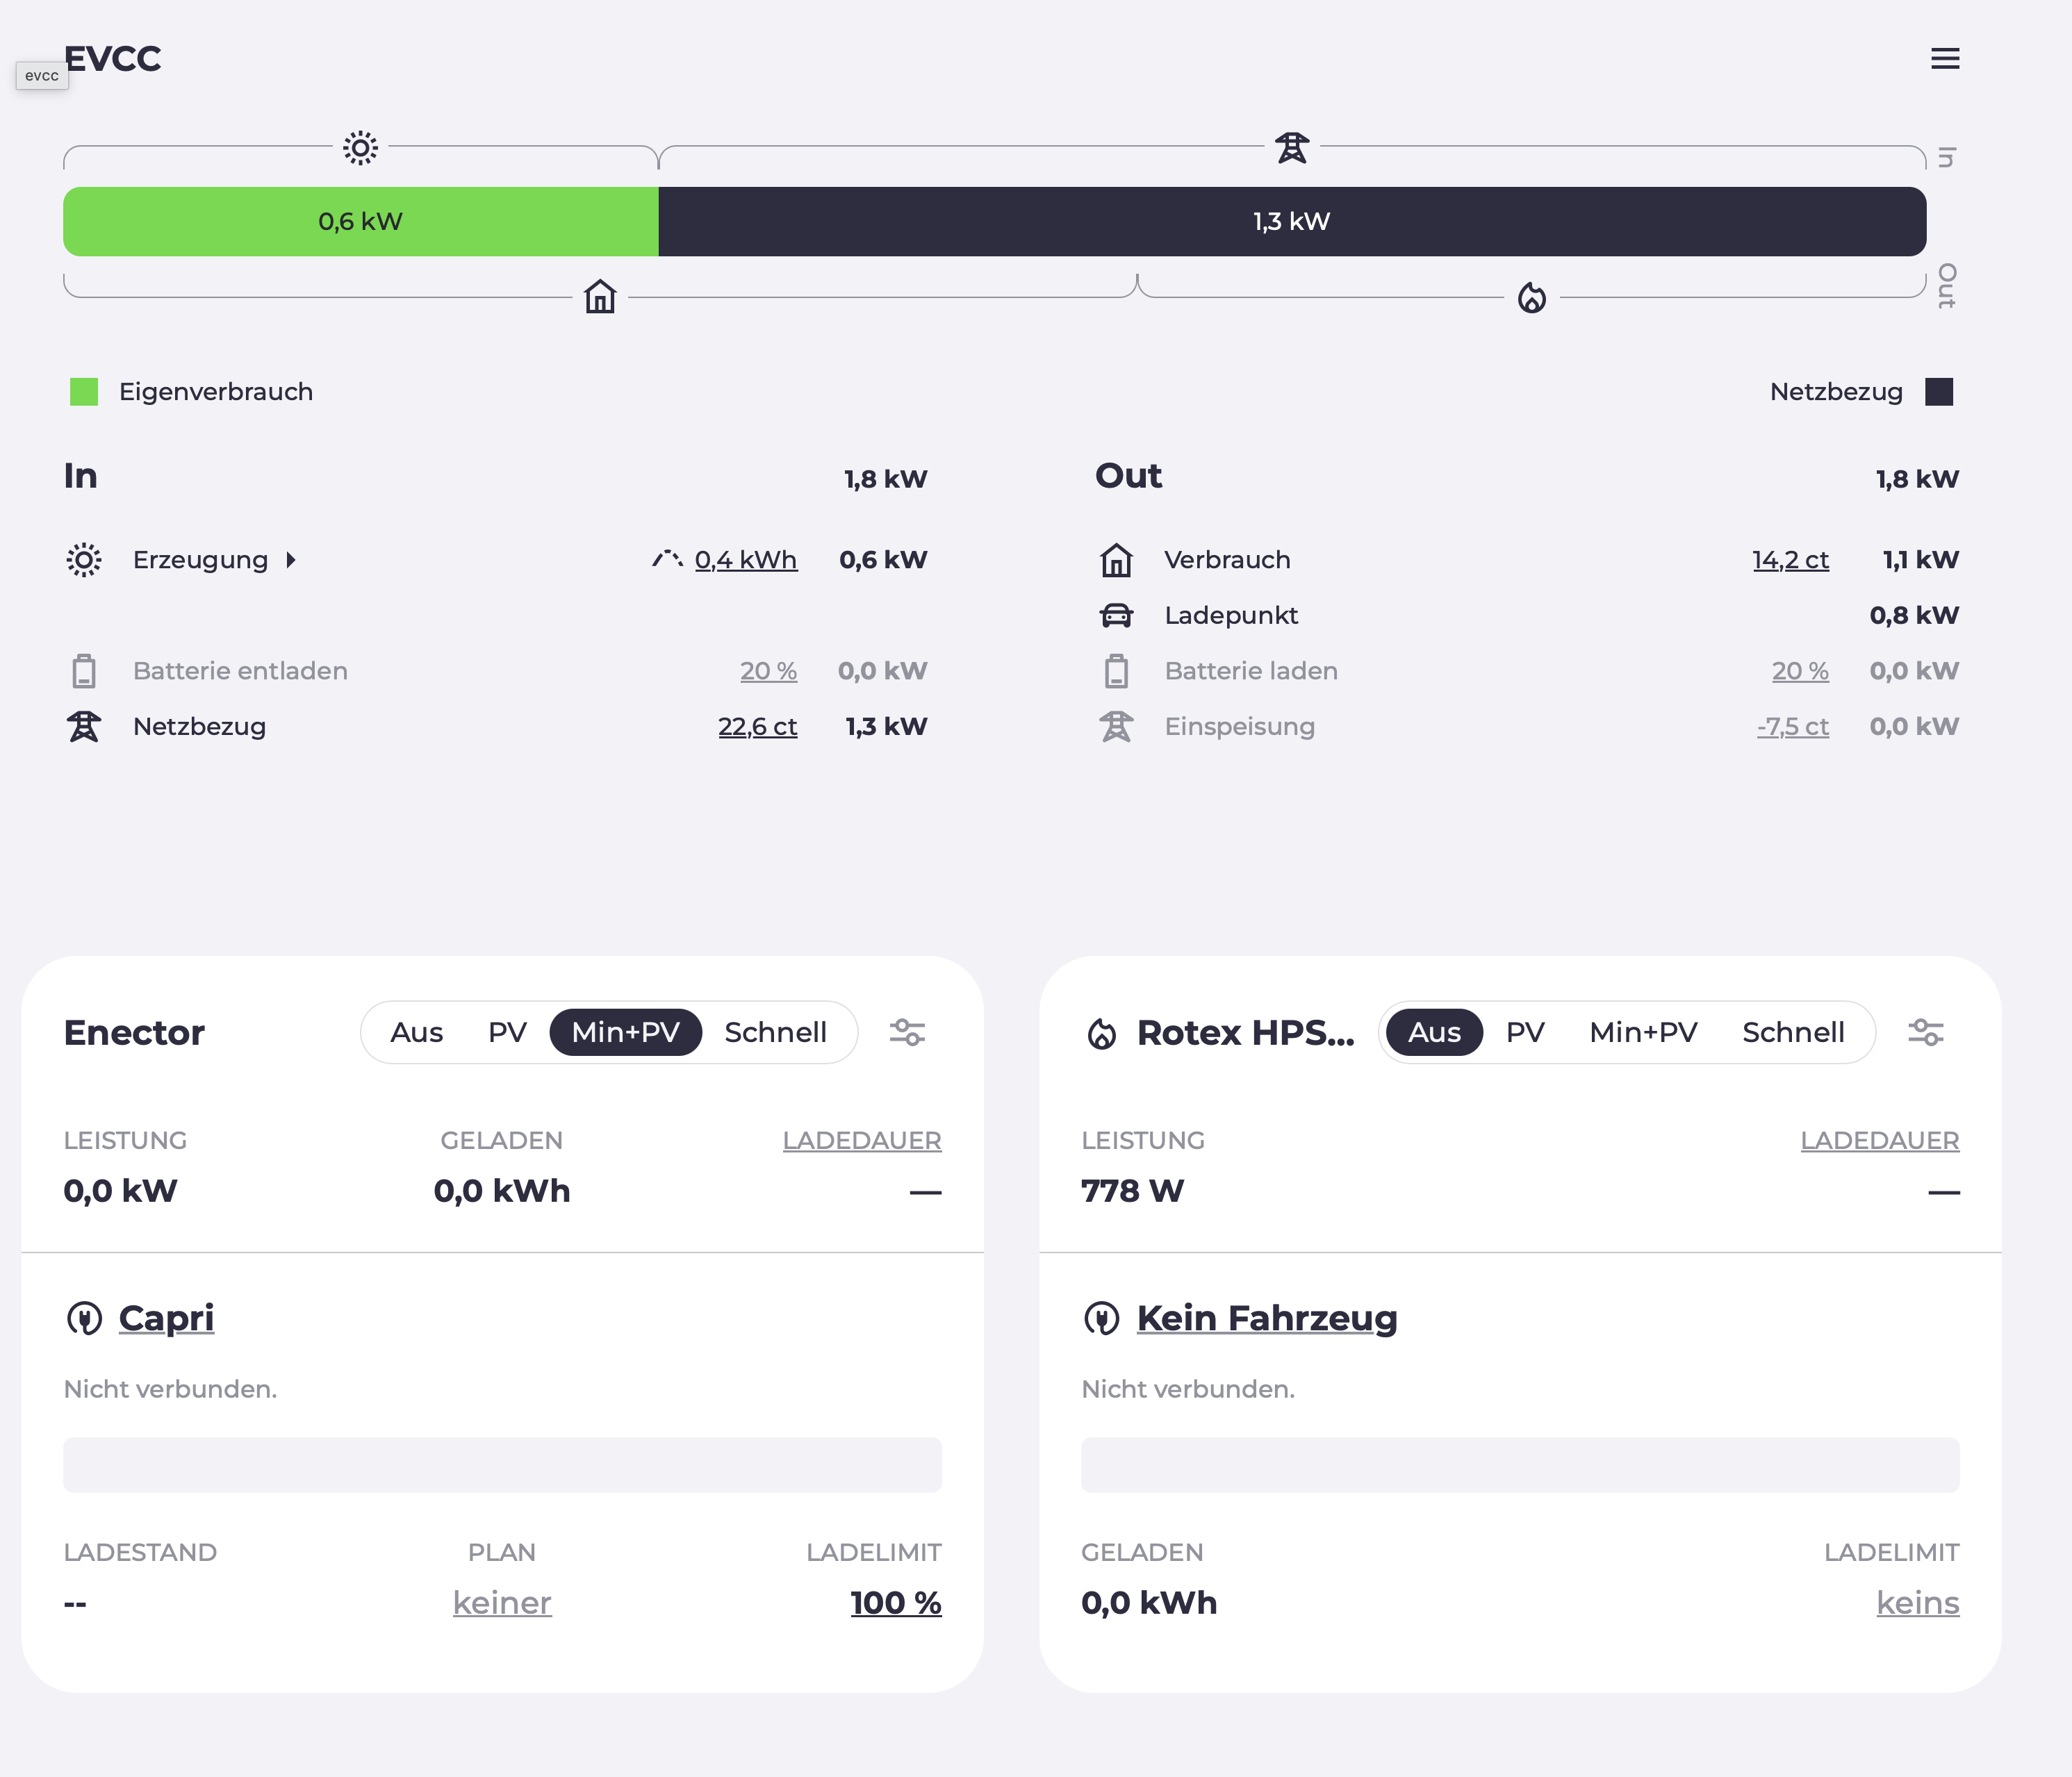This screenshot has height=1777, width=2072.
Task: Click the grid pylon icon above the bar
Action: tap(1291, 148)
